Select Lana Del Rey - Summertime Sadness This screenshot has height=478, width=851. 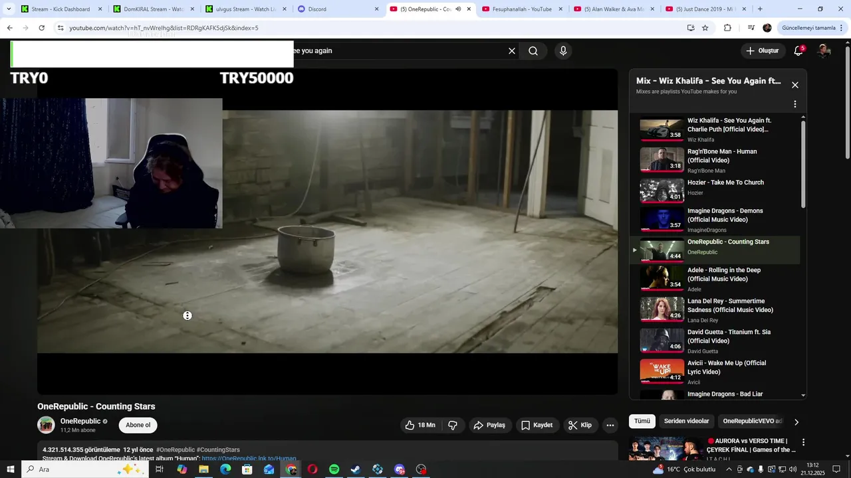[x=715, y=310]
